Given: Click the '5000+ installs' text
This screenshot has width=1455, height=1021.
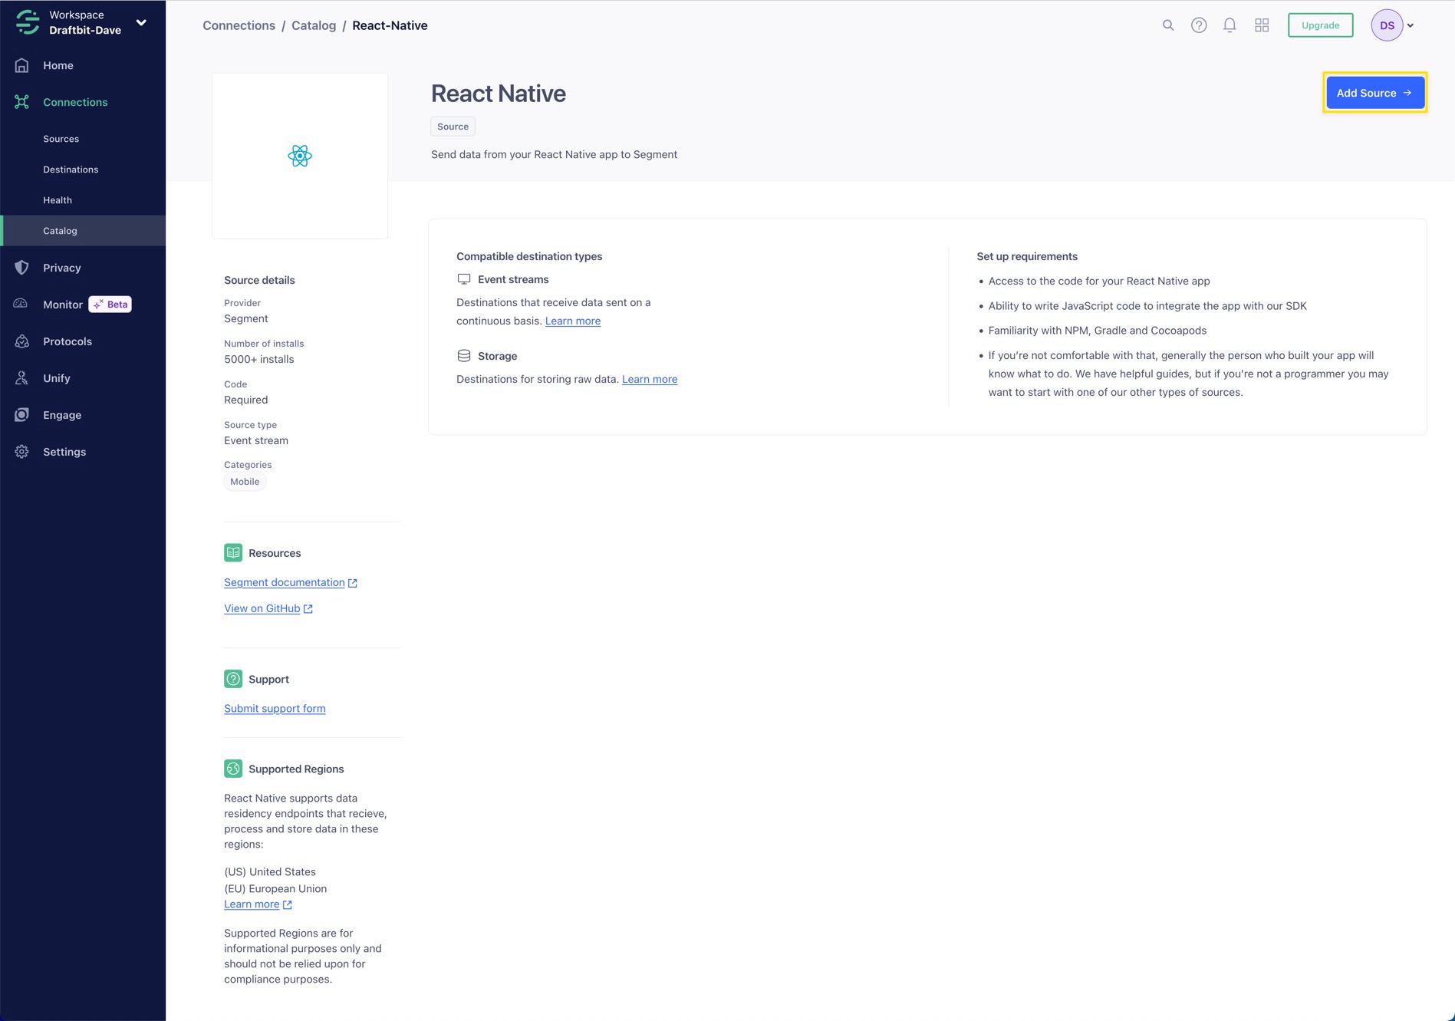Looking at the screenshot, I should (x=259, y=360).
